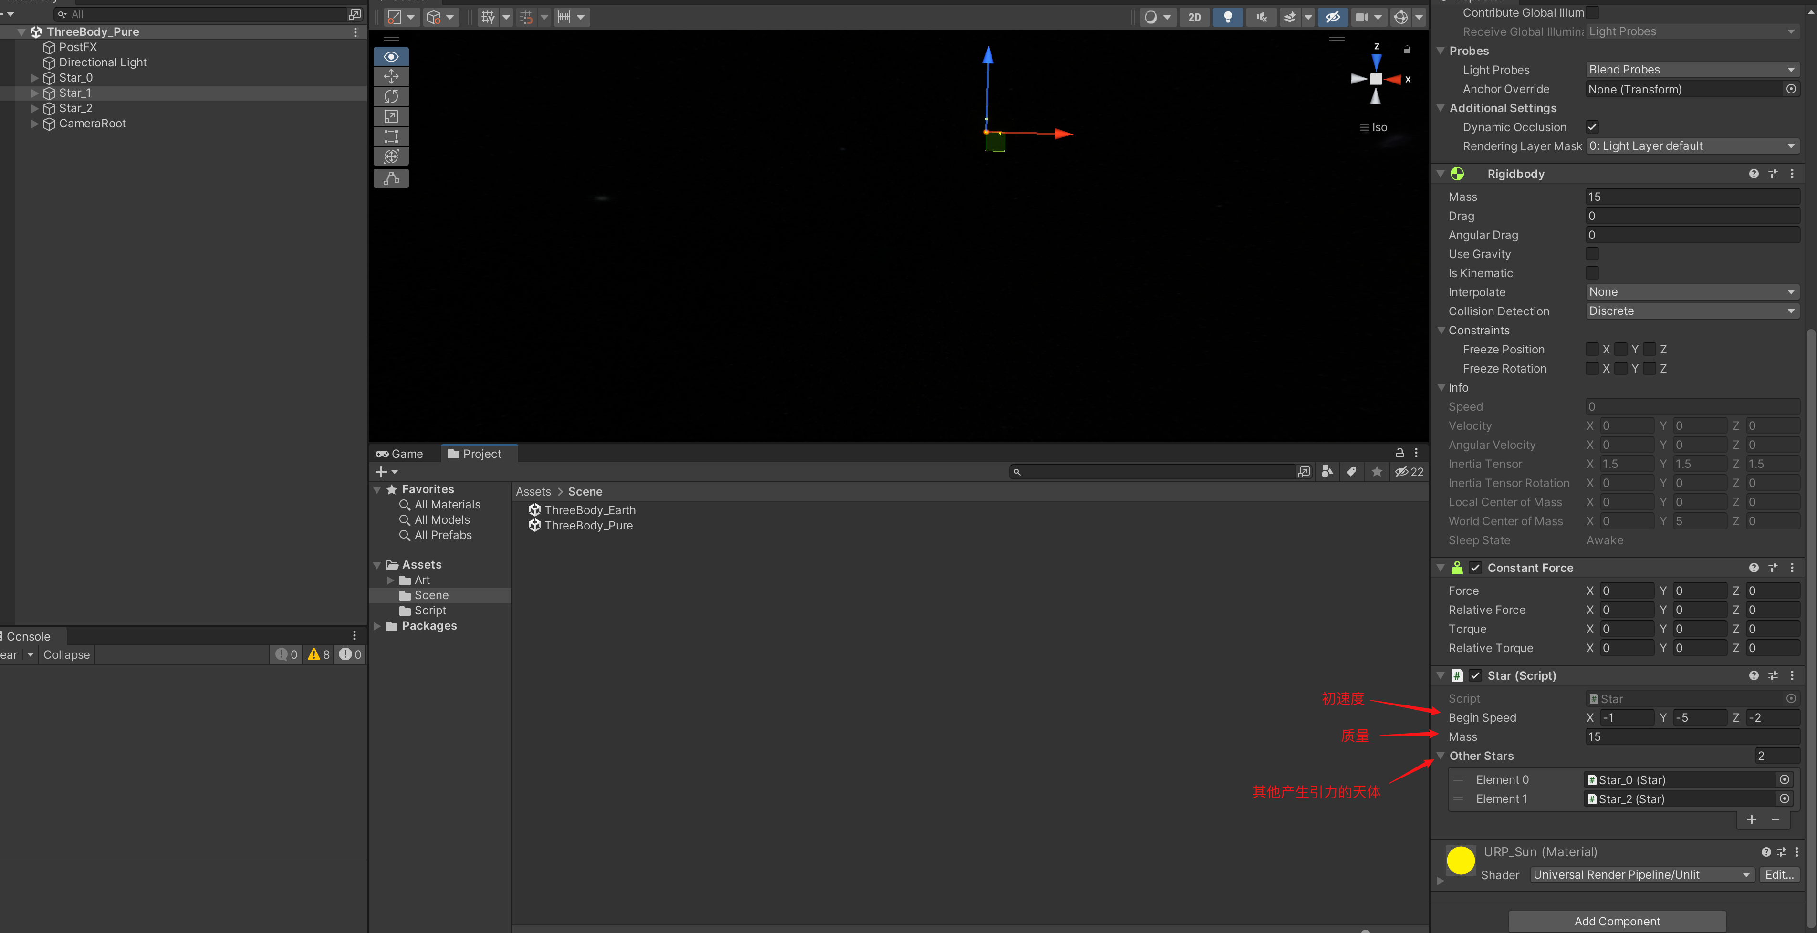Expand CameraRoot in Hierarchy
This screenshot has width=1817, height=933.
click(x=34, y=124)
